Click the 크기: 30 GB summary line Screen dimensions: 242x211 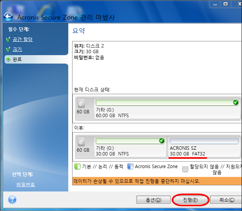coord(86,51)
